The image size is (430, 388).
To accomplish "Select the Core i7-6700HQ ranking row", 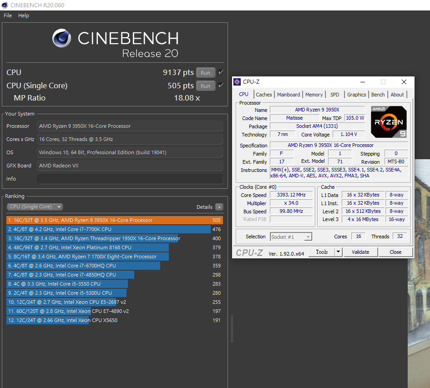I will 115,266.
